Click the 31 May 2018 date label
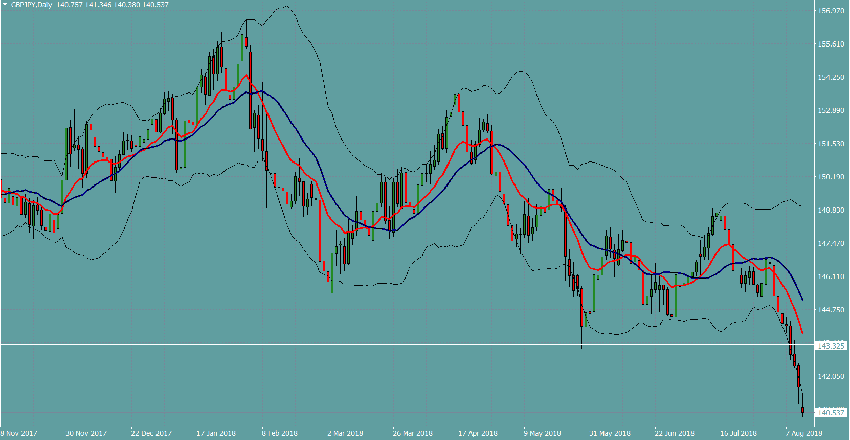Viewport: 850px width, 440px height. 610,433
